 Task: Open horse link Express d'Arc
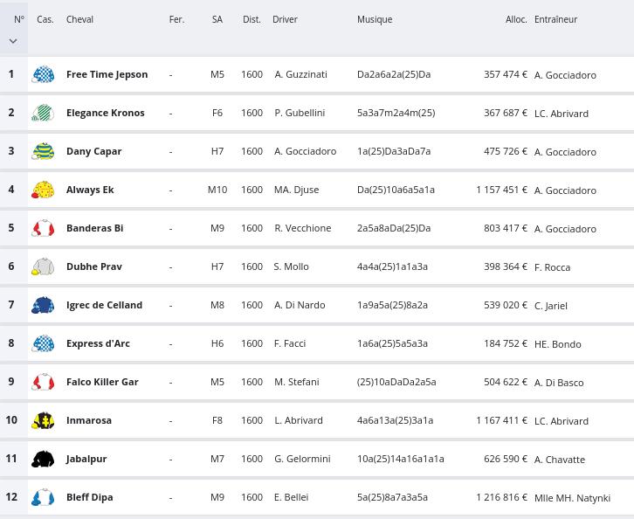(98, 343)
